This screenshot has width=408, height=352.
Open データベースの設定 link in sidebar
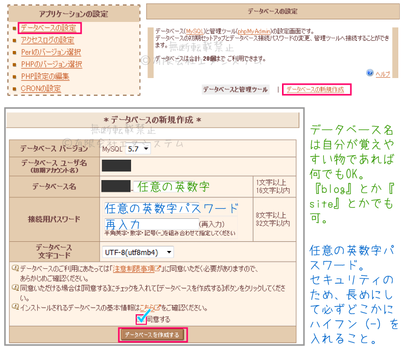click(48, 28)
